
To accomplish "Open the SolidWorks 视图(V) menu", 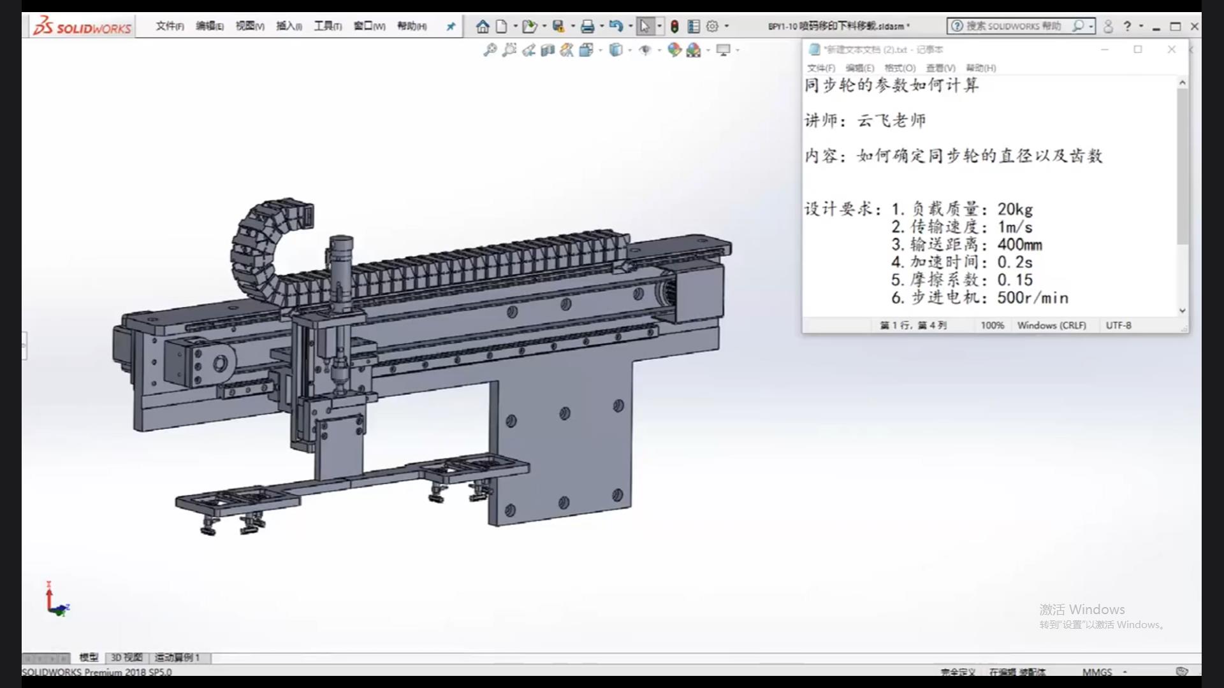I will (250, 26).
